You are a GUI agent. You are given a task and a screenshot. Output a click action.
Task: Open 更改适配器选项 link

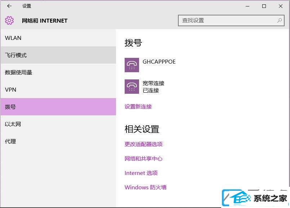[x=143, y=144]
